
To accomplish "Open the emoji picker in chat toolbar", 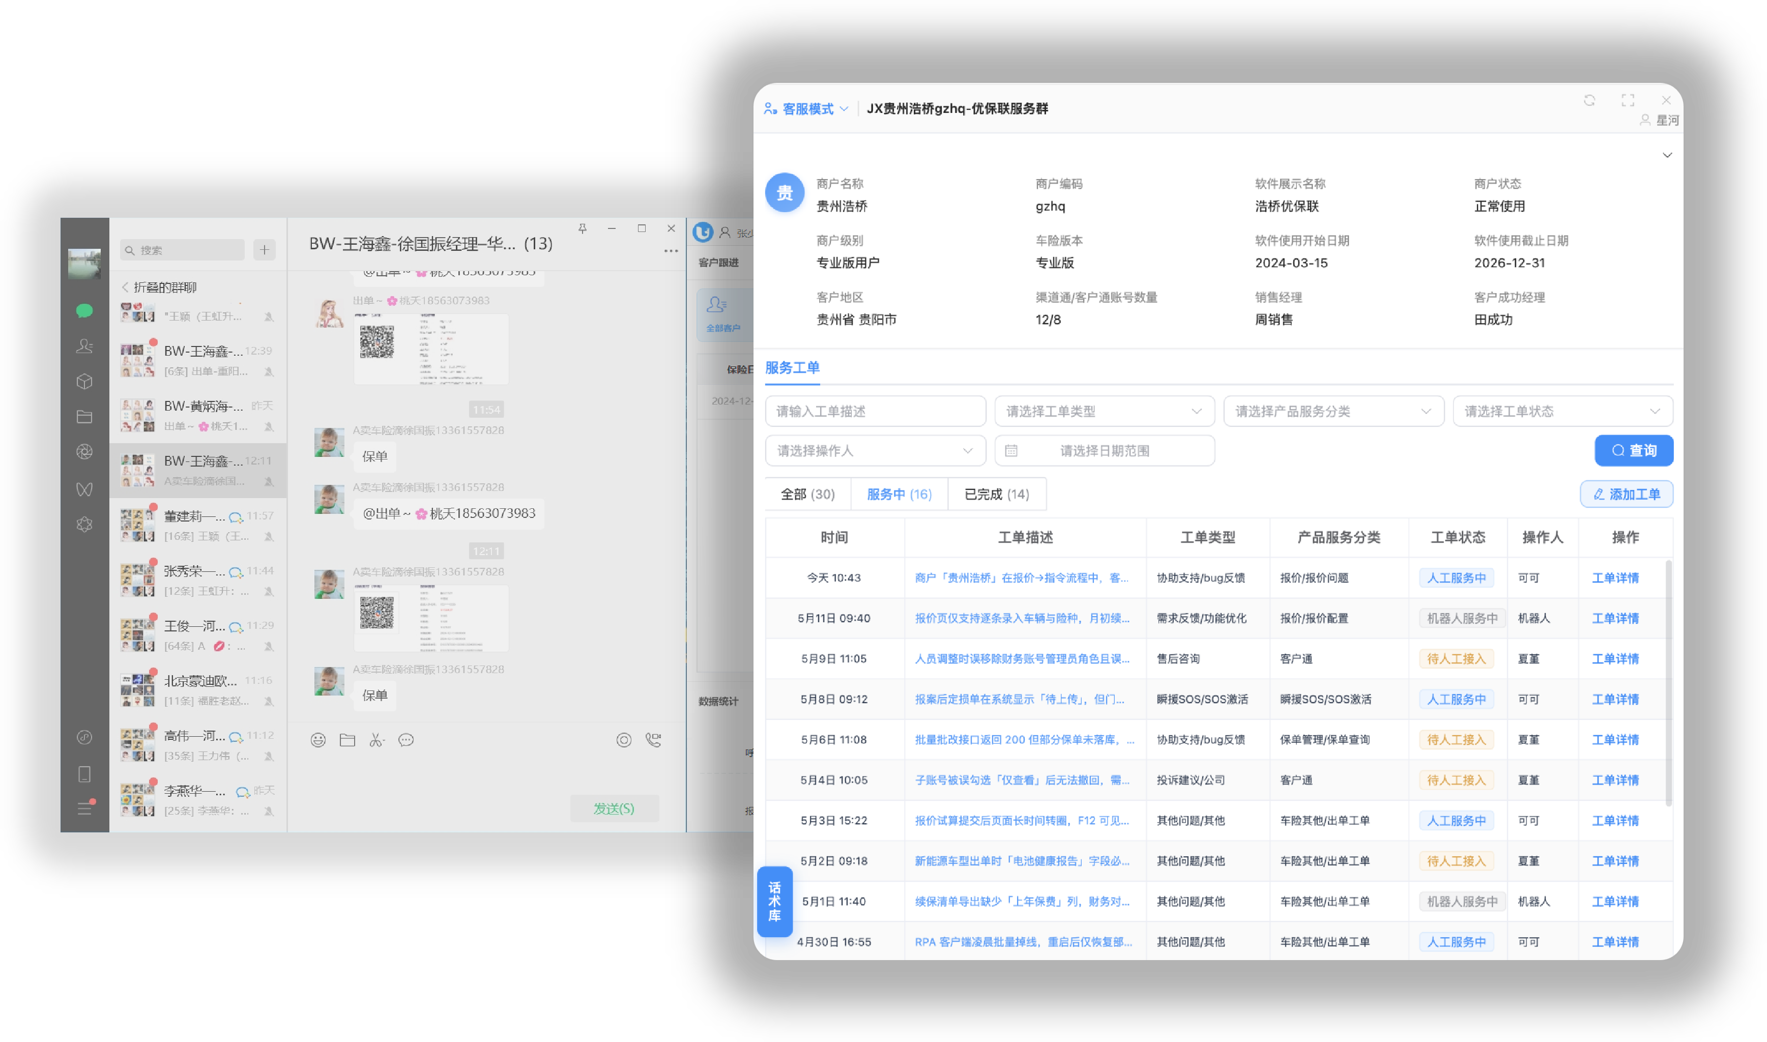I will (318, 740).
